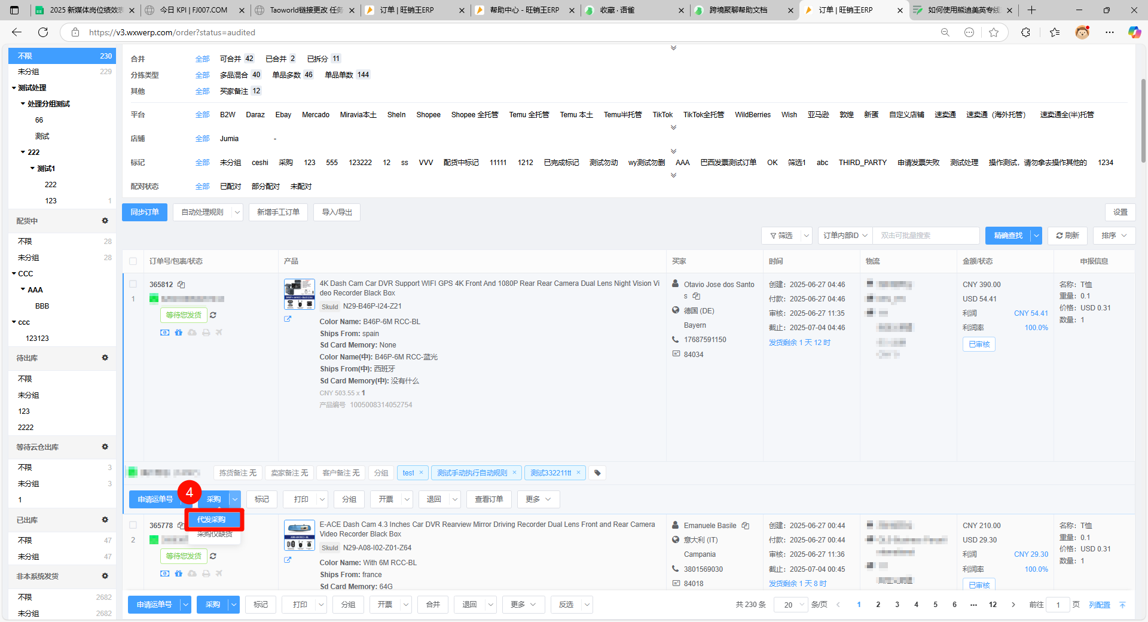The width and height of the screenshot is (1148, 622).
Task: Open 订单内部ID search type dropdown
Action: point(845,236)
